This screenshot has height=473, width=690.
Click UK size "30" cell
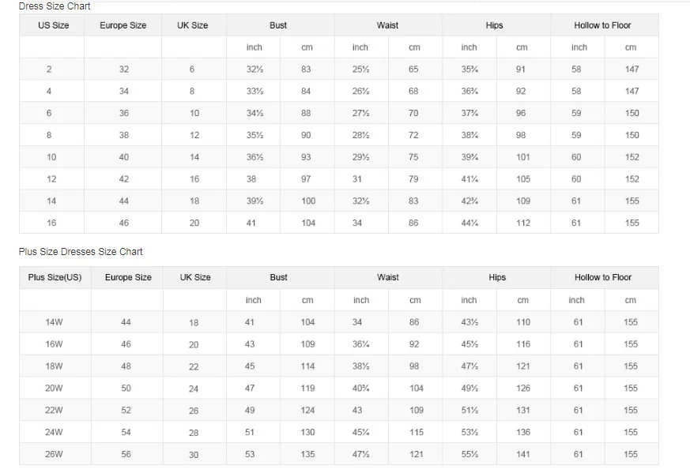[194, 455]
